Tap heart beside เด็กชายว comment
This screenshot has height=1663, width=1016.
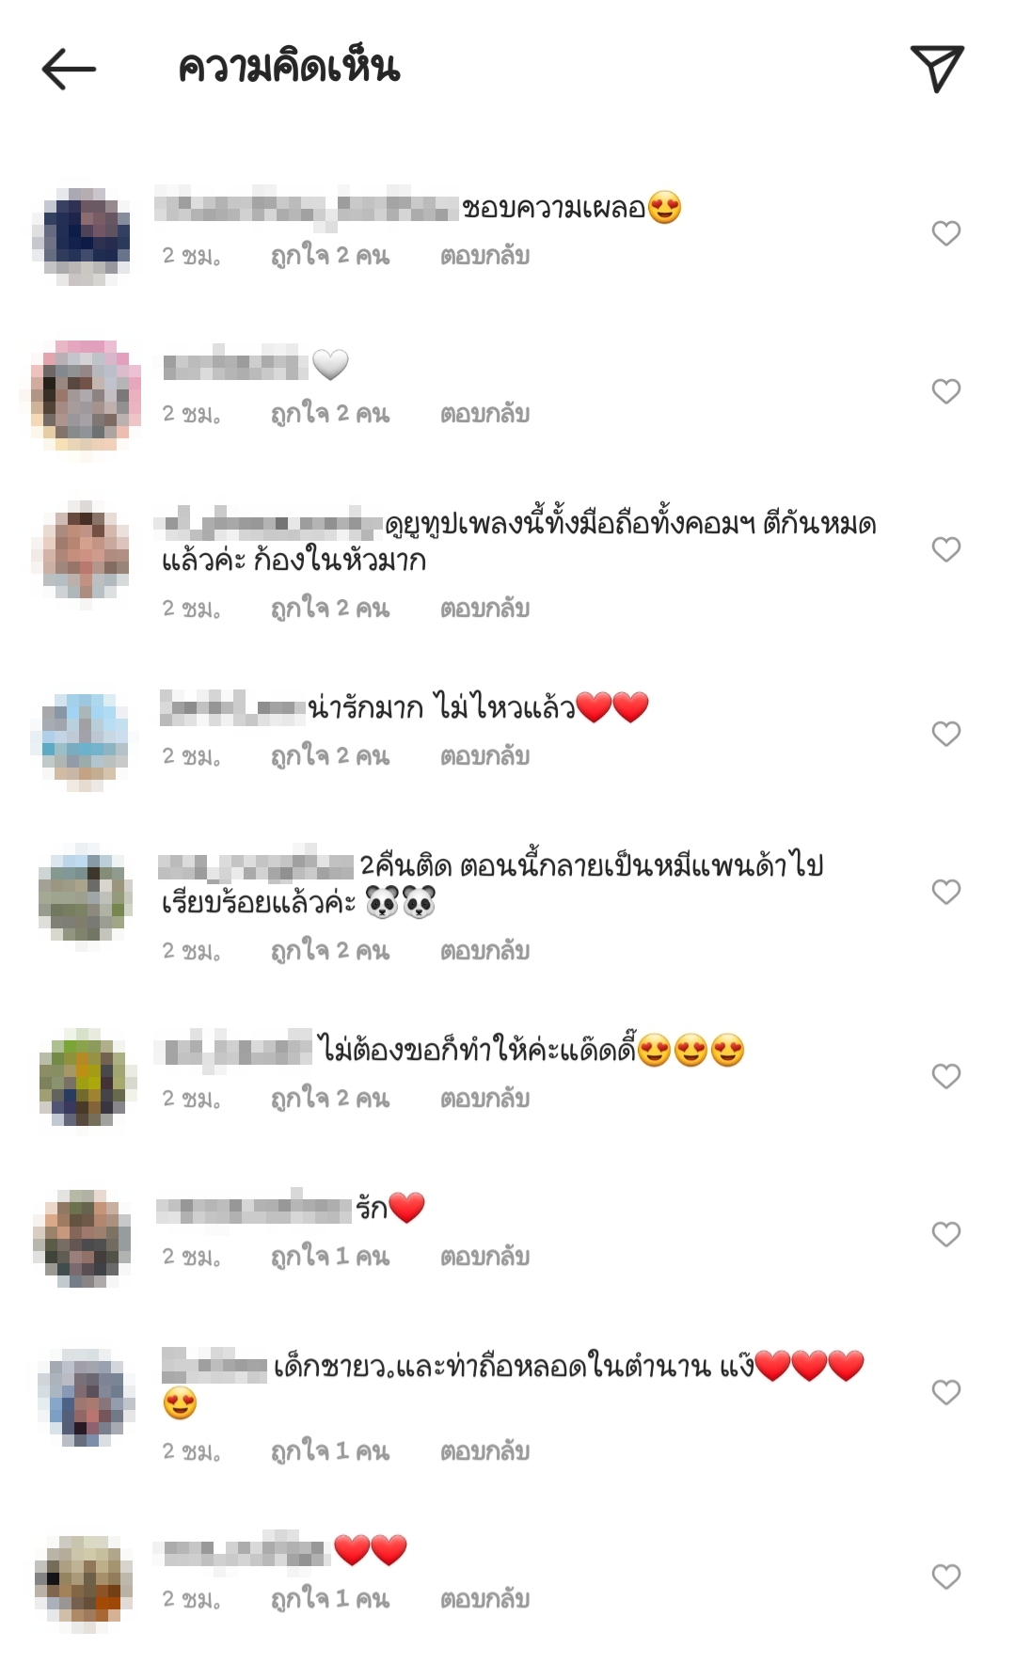pyautogui.click(x=945, y=1392)
